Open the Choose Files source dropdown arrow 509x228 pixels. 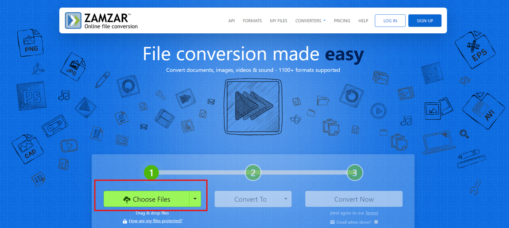195,199
